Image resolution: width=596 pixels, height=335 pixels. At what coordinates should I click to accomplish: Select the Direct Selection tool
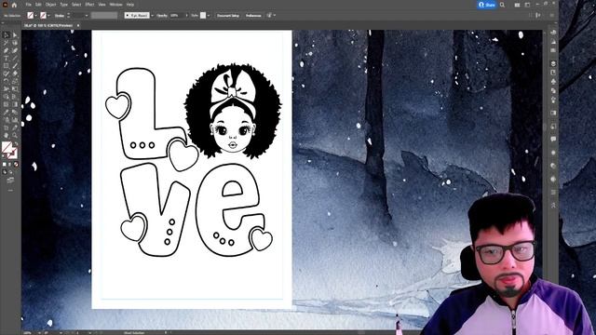(x=15, y=35)
